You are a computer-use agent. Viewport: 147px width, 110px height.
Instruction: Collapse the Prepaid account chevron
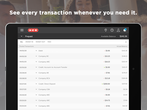pyautogui.click(x=22, y=36)
